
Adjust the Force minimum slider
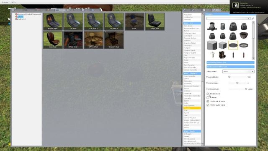tap(237, 83)
